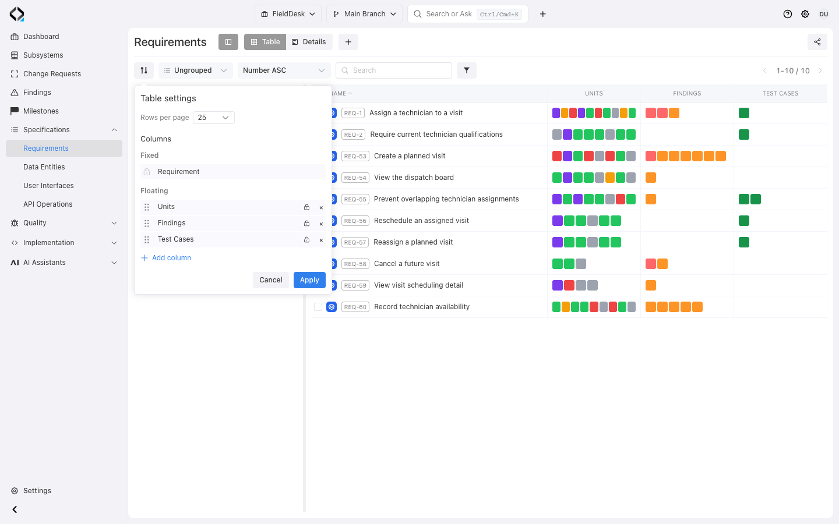Click the plus icon next to search bar
The height and width of the screenshot is (524, 839).
[x=543, y=14]
